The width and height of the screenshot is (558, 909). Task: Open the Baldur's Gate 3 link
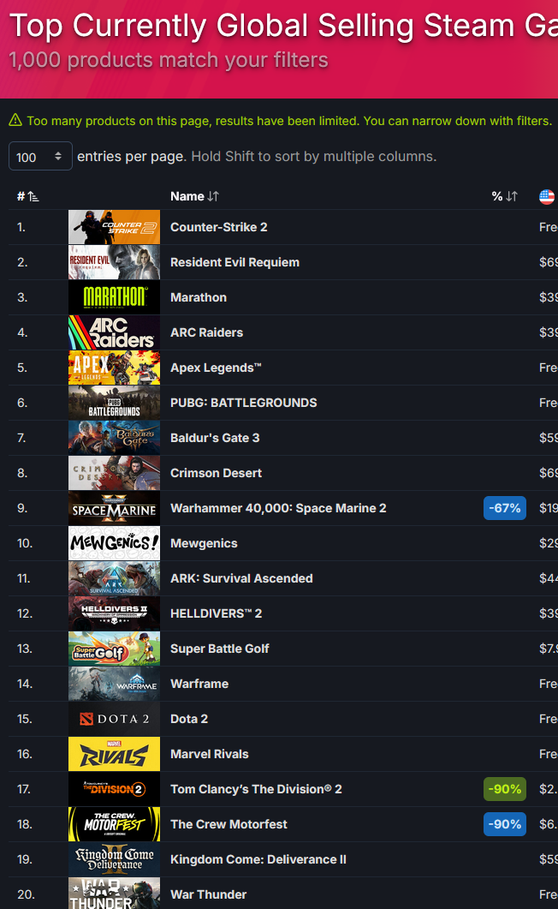215,438
